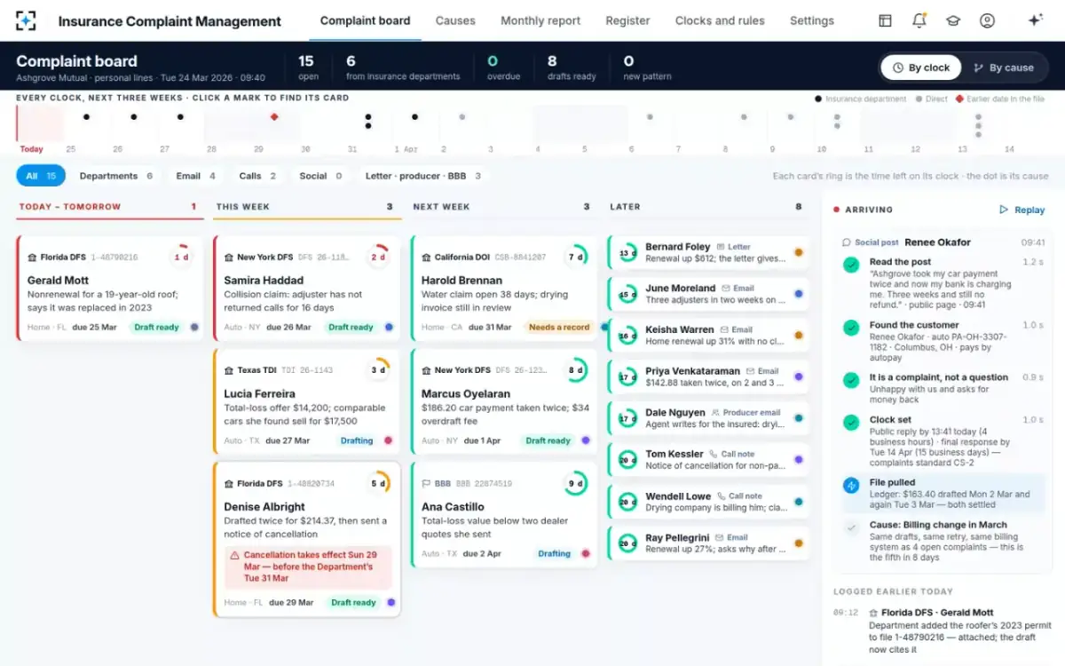Click the 8 drafts ready header stat
1065x666 pixels.
[x=572, y=67]
